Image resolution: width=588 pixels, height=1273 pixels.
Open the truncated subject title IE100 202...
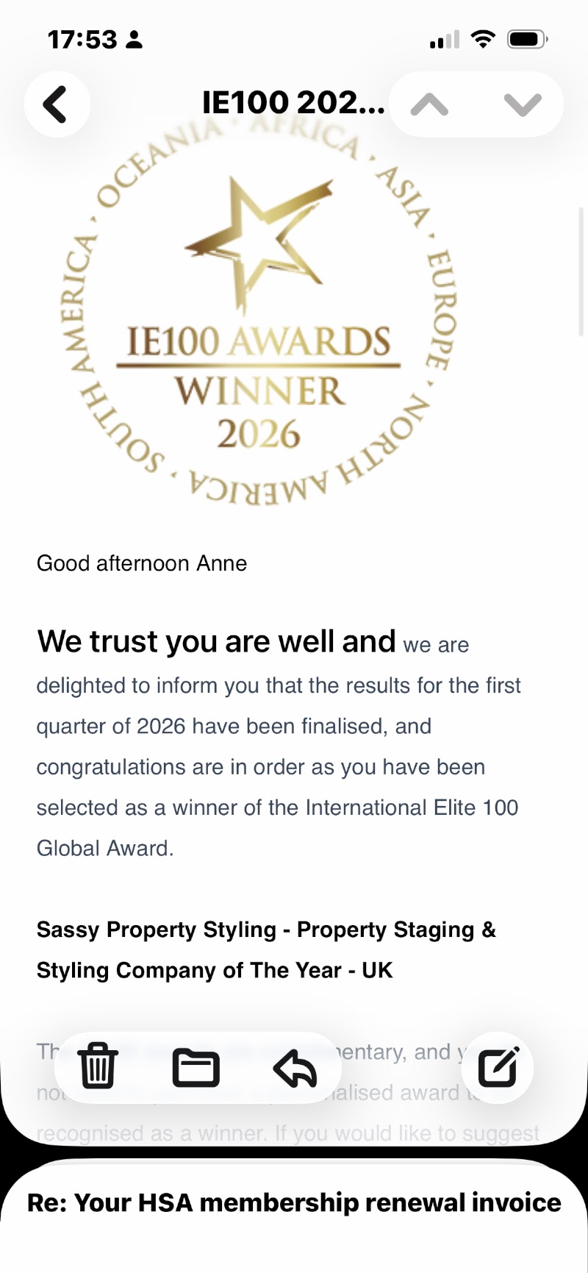tap(293, 103)
